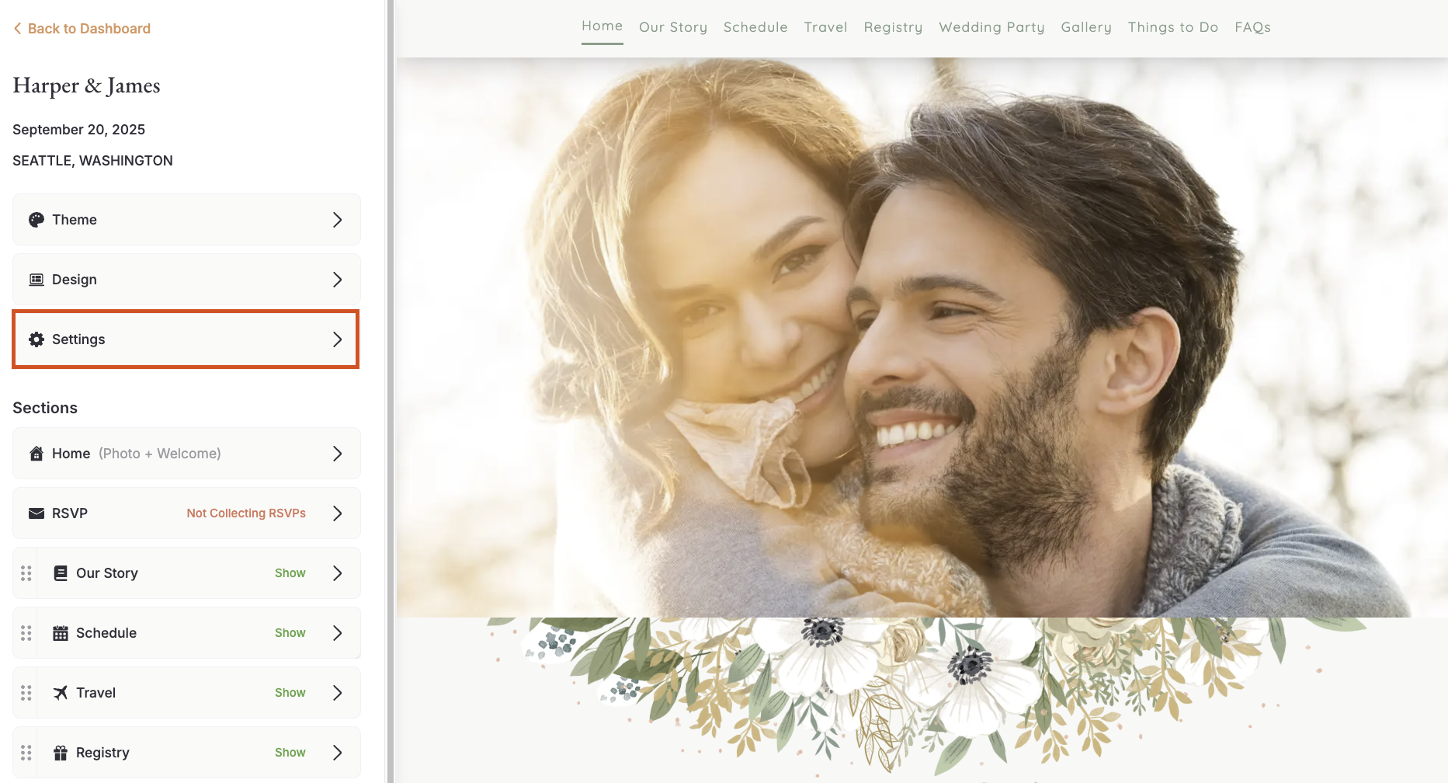The width and height of the screenshot is (1448, 783).
Task: Expand the Theme panel chevron
Action: click(338, 220)
